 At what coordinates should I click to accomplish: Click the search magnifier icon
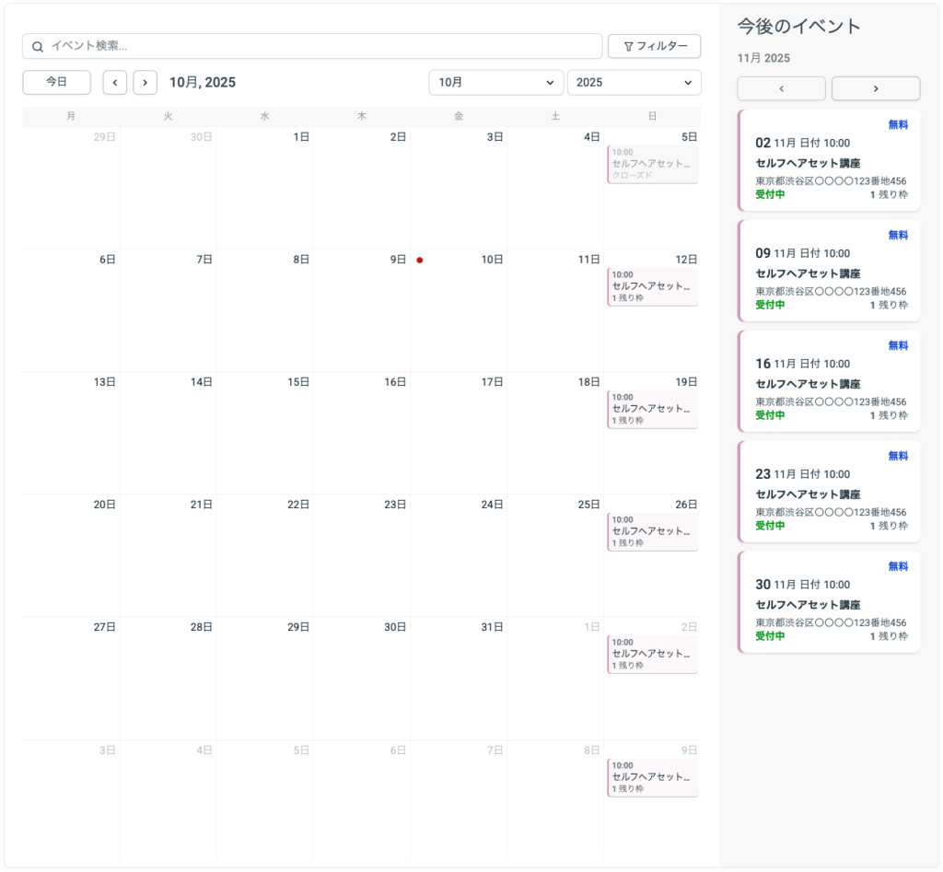pyautogui.click(x=38, y=47)
